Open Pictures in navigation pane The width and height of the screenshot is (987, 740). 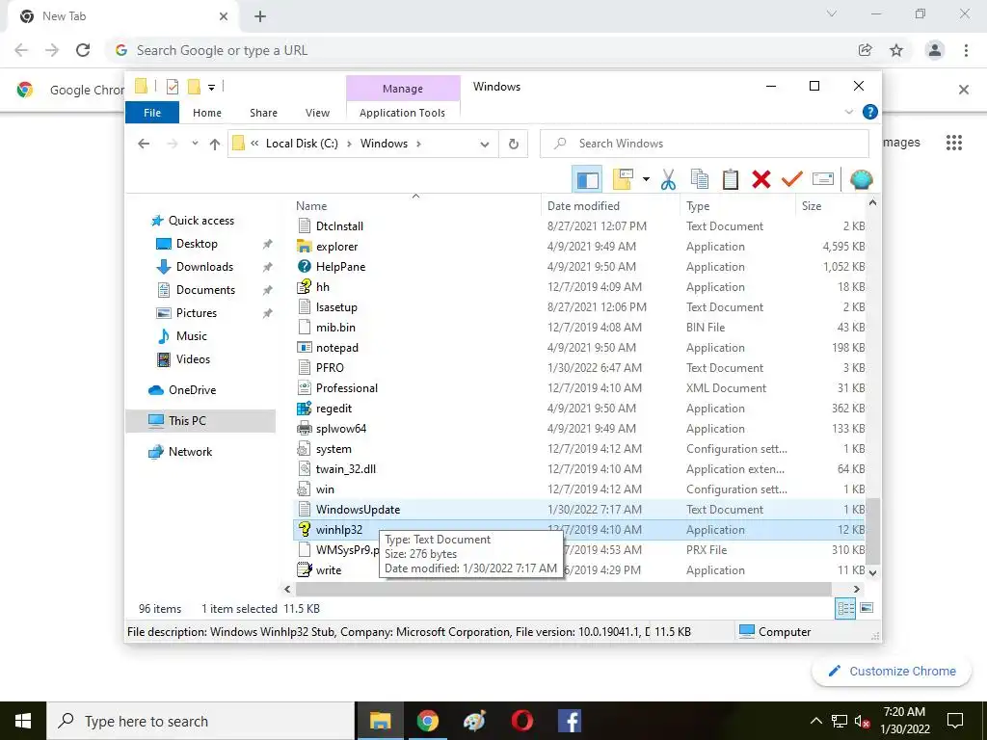click(x=197, y=313)
